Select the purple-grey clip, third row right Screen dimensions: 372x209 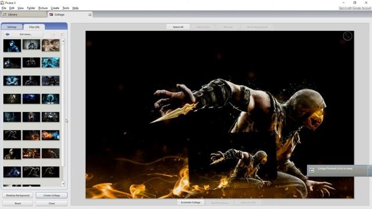(x=51, y=81)
